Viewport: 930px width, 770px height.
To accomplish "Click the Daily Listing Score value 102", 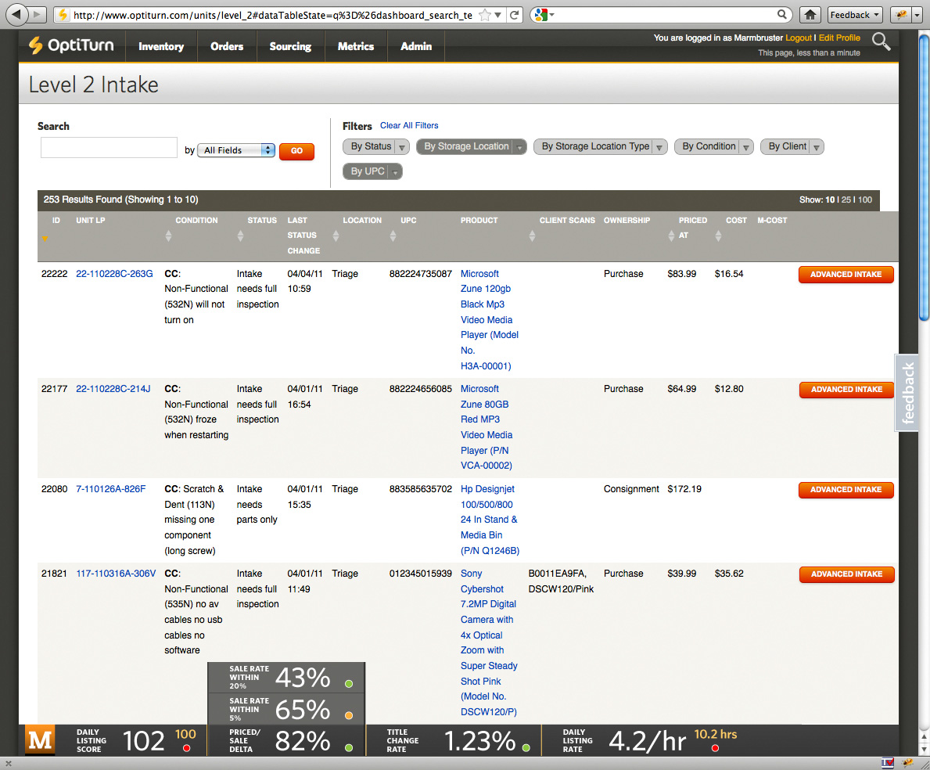I will pos(144,741).
